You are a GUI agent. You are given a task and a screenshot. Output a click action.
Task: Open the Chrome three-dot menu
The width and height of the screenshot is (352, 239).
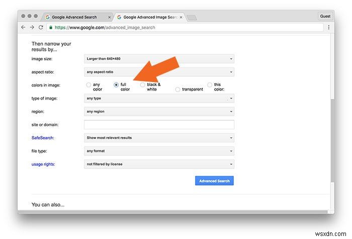(x=330, y=28)
